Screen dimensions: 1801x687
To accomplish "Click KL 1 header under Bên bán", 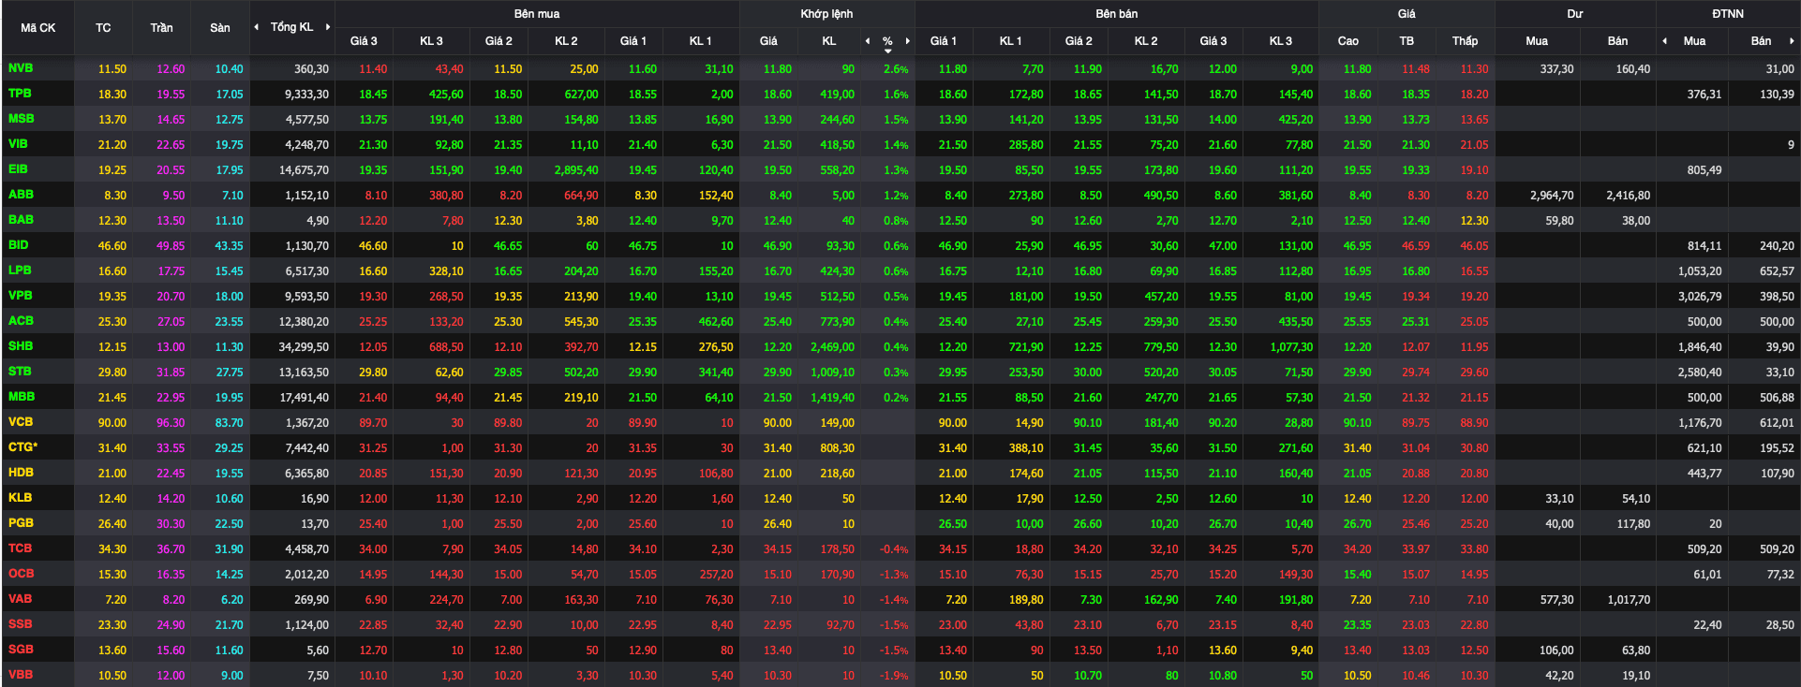I will (1011, 41).
